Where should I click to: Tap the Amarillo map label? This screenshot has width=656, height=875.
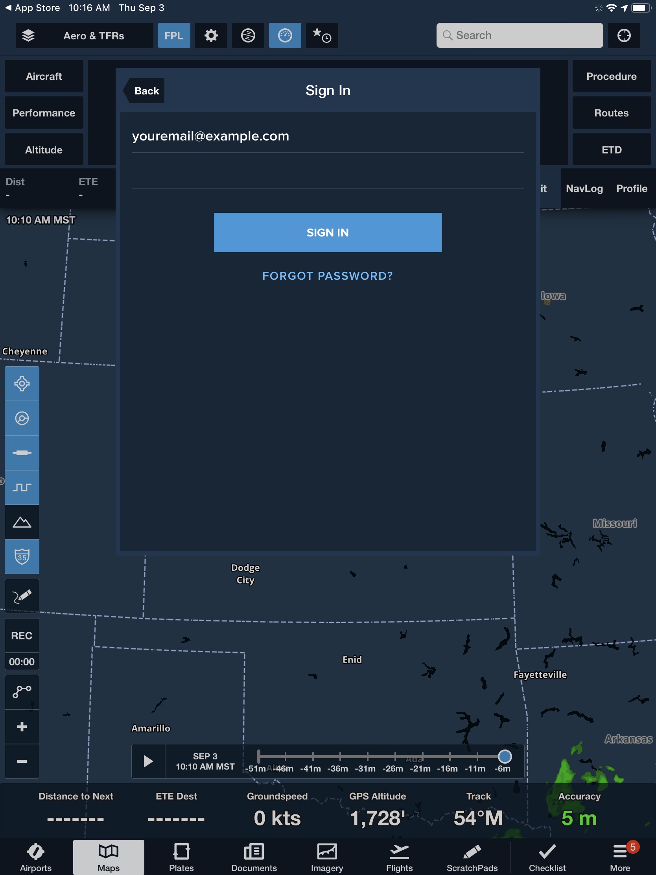[x=151, y=729]
